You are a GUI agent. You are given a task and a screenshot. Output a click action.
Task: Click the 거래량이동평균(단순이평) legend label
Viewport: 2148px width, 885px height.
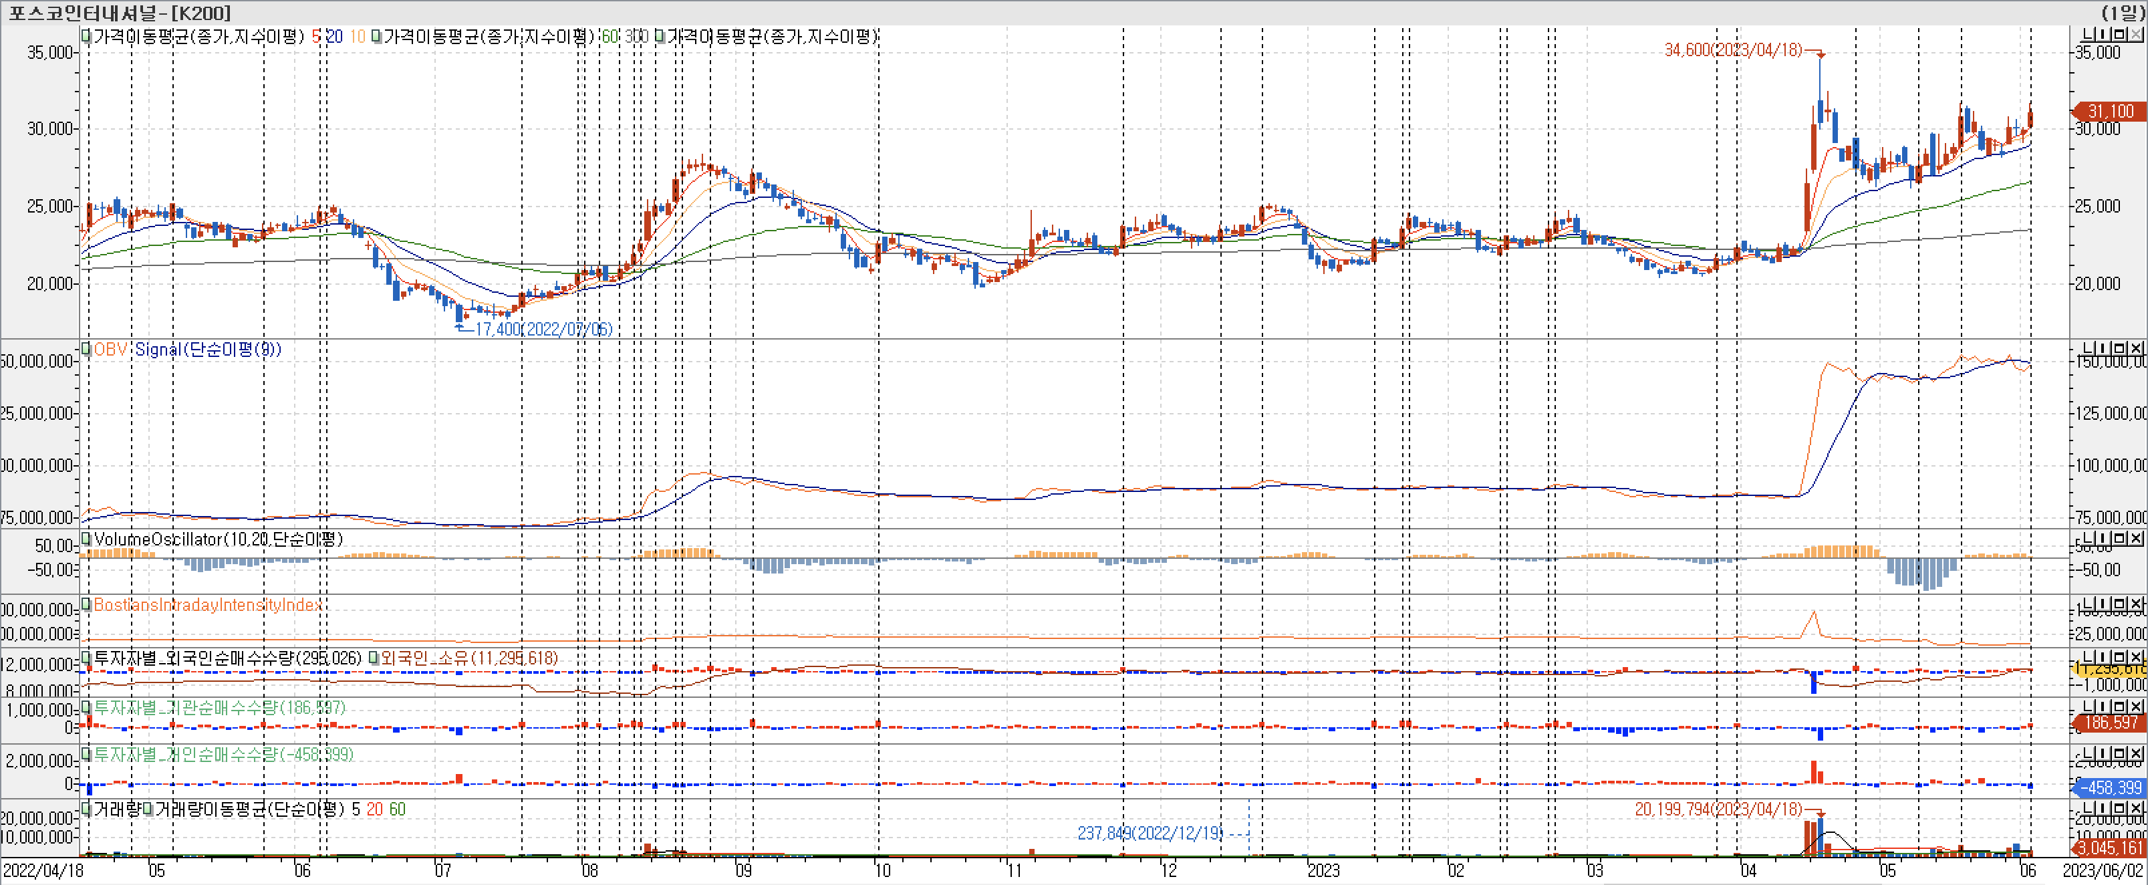[249, 809]
